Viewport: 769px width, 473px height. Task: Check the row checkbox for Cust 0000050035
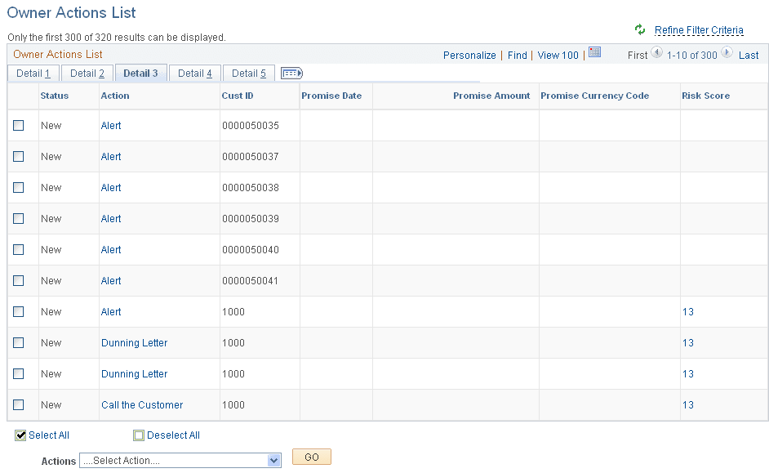click(18, 125)
